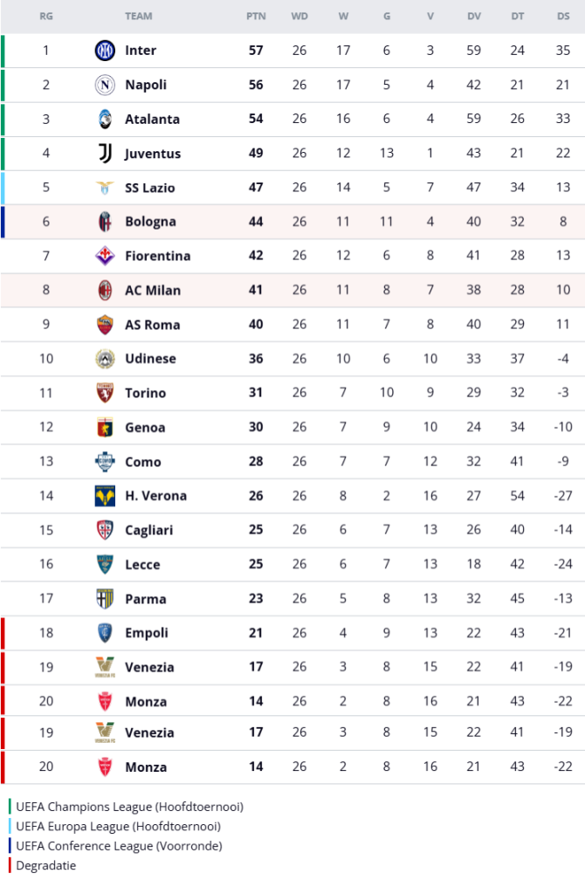Screen dimensions: 585x894
Task: Click the AC Milan badge
Action: [x=105, y=291]
